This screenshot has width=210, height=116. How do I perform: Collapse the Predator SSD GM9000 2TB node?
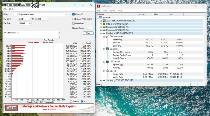coord(101,33)
